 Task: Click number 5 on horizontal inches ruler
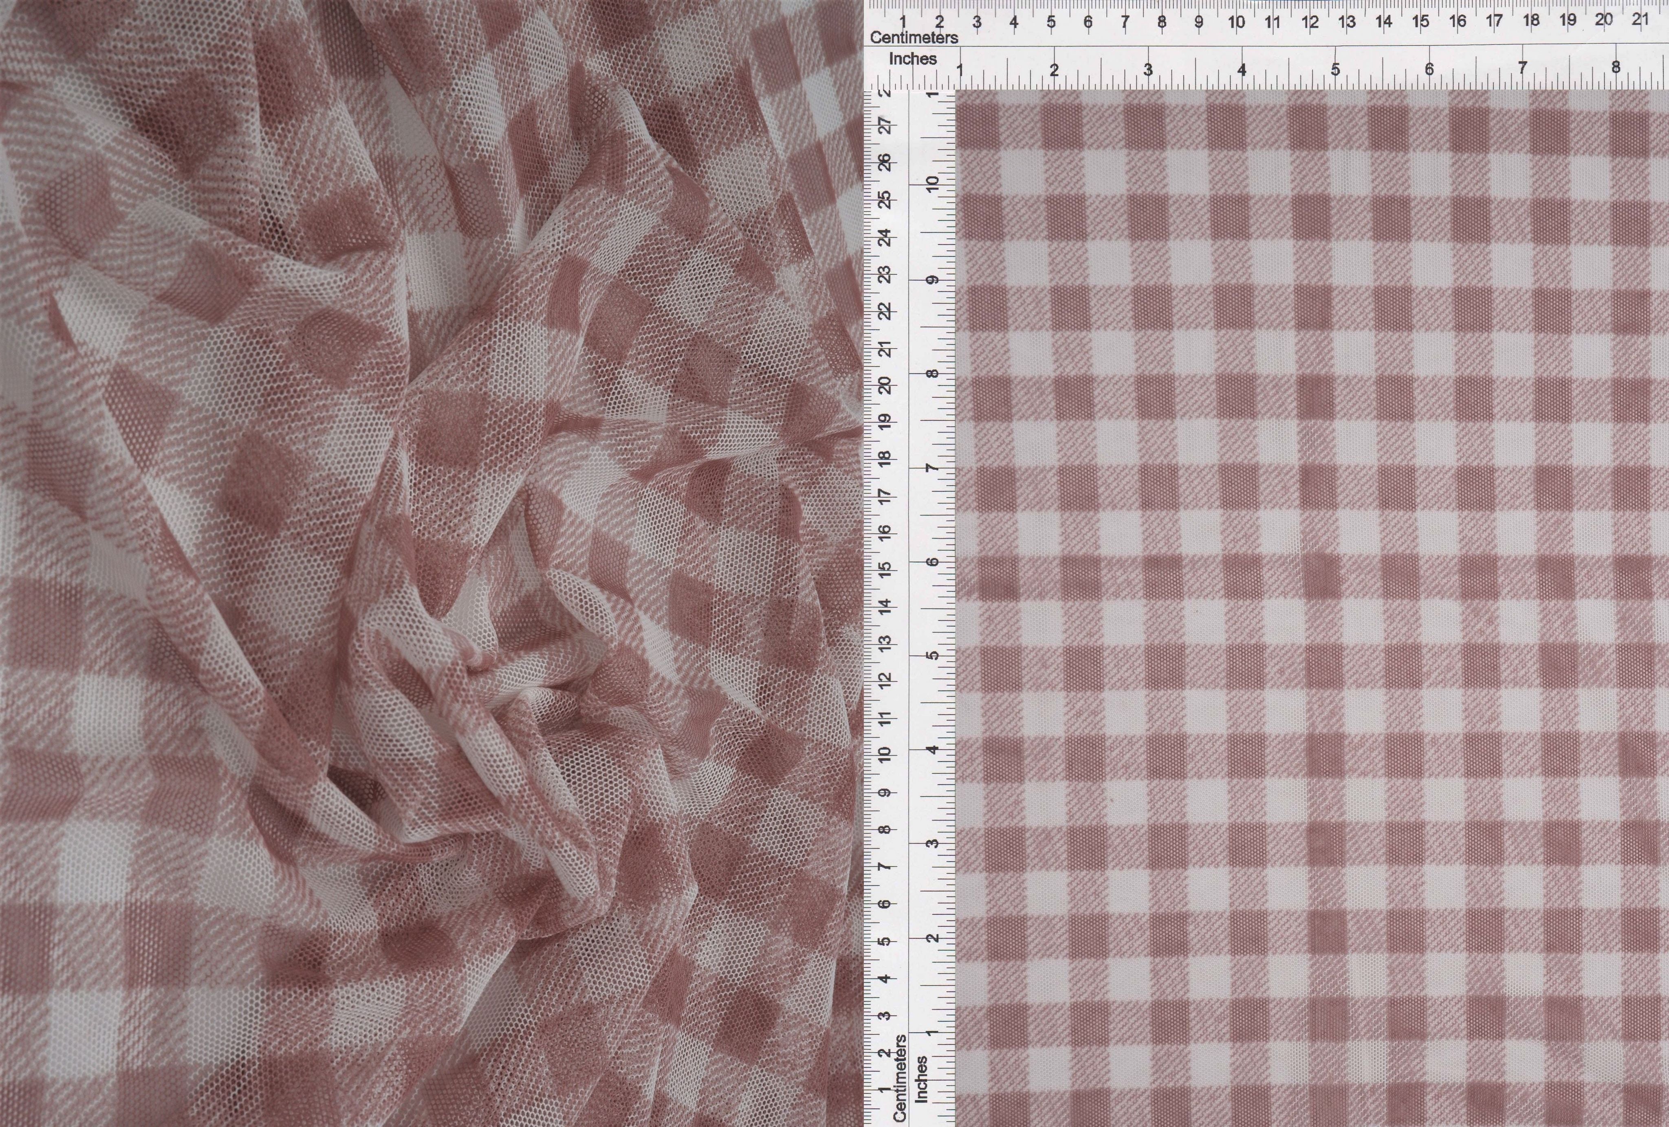[x=1335, y=70]
